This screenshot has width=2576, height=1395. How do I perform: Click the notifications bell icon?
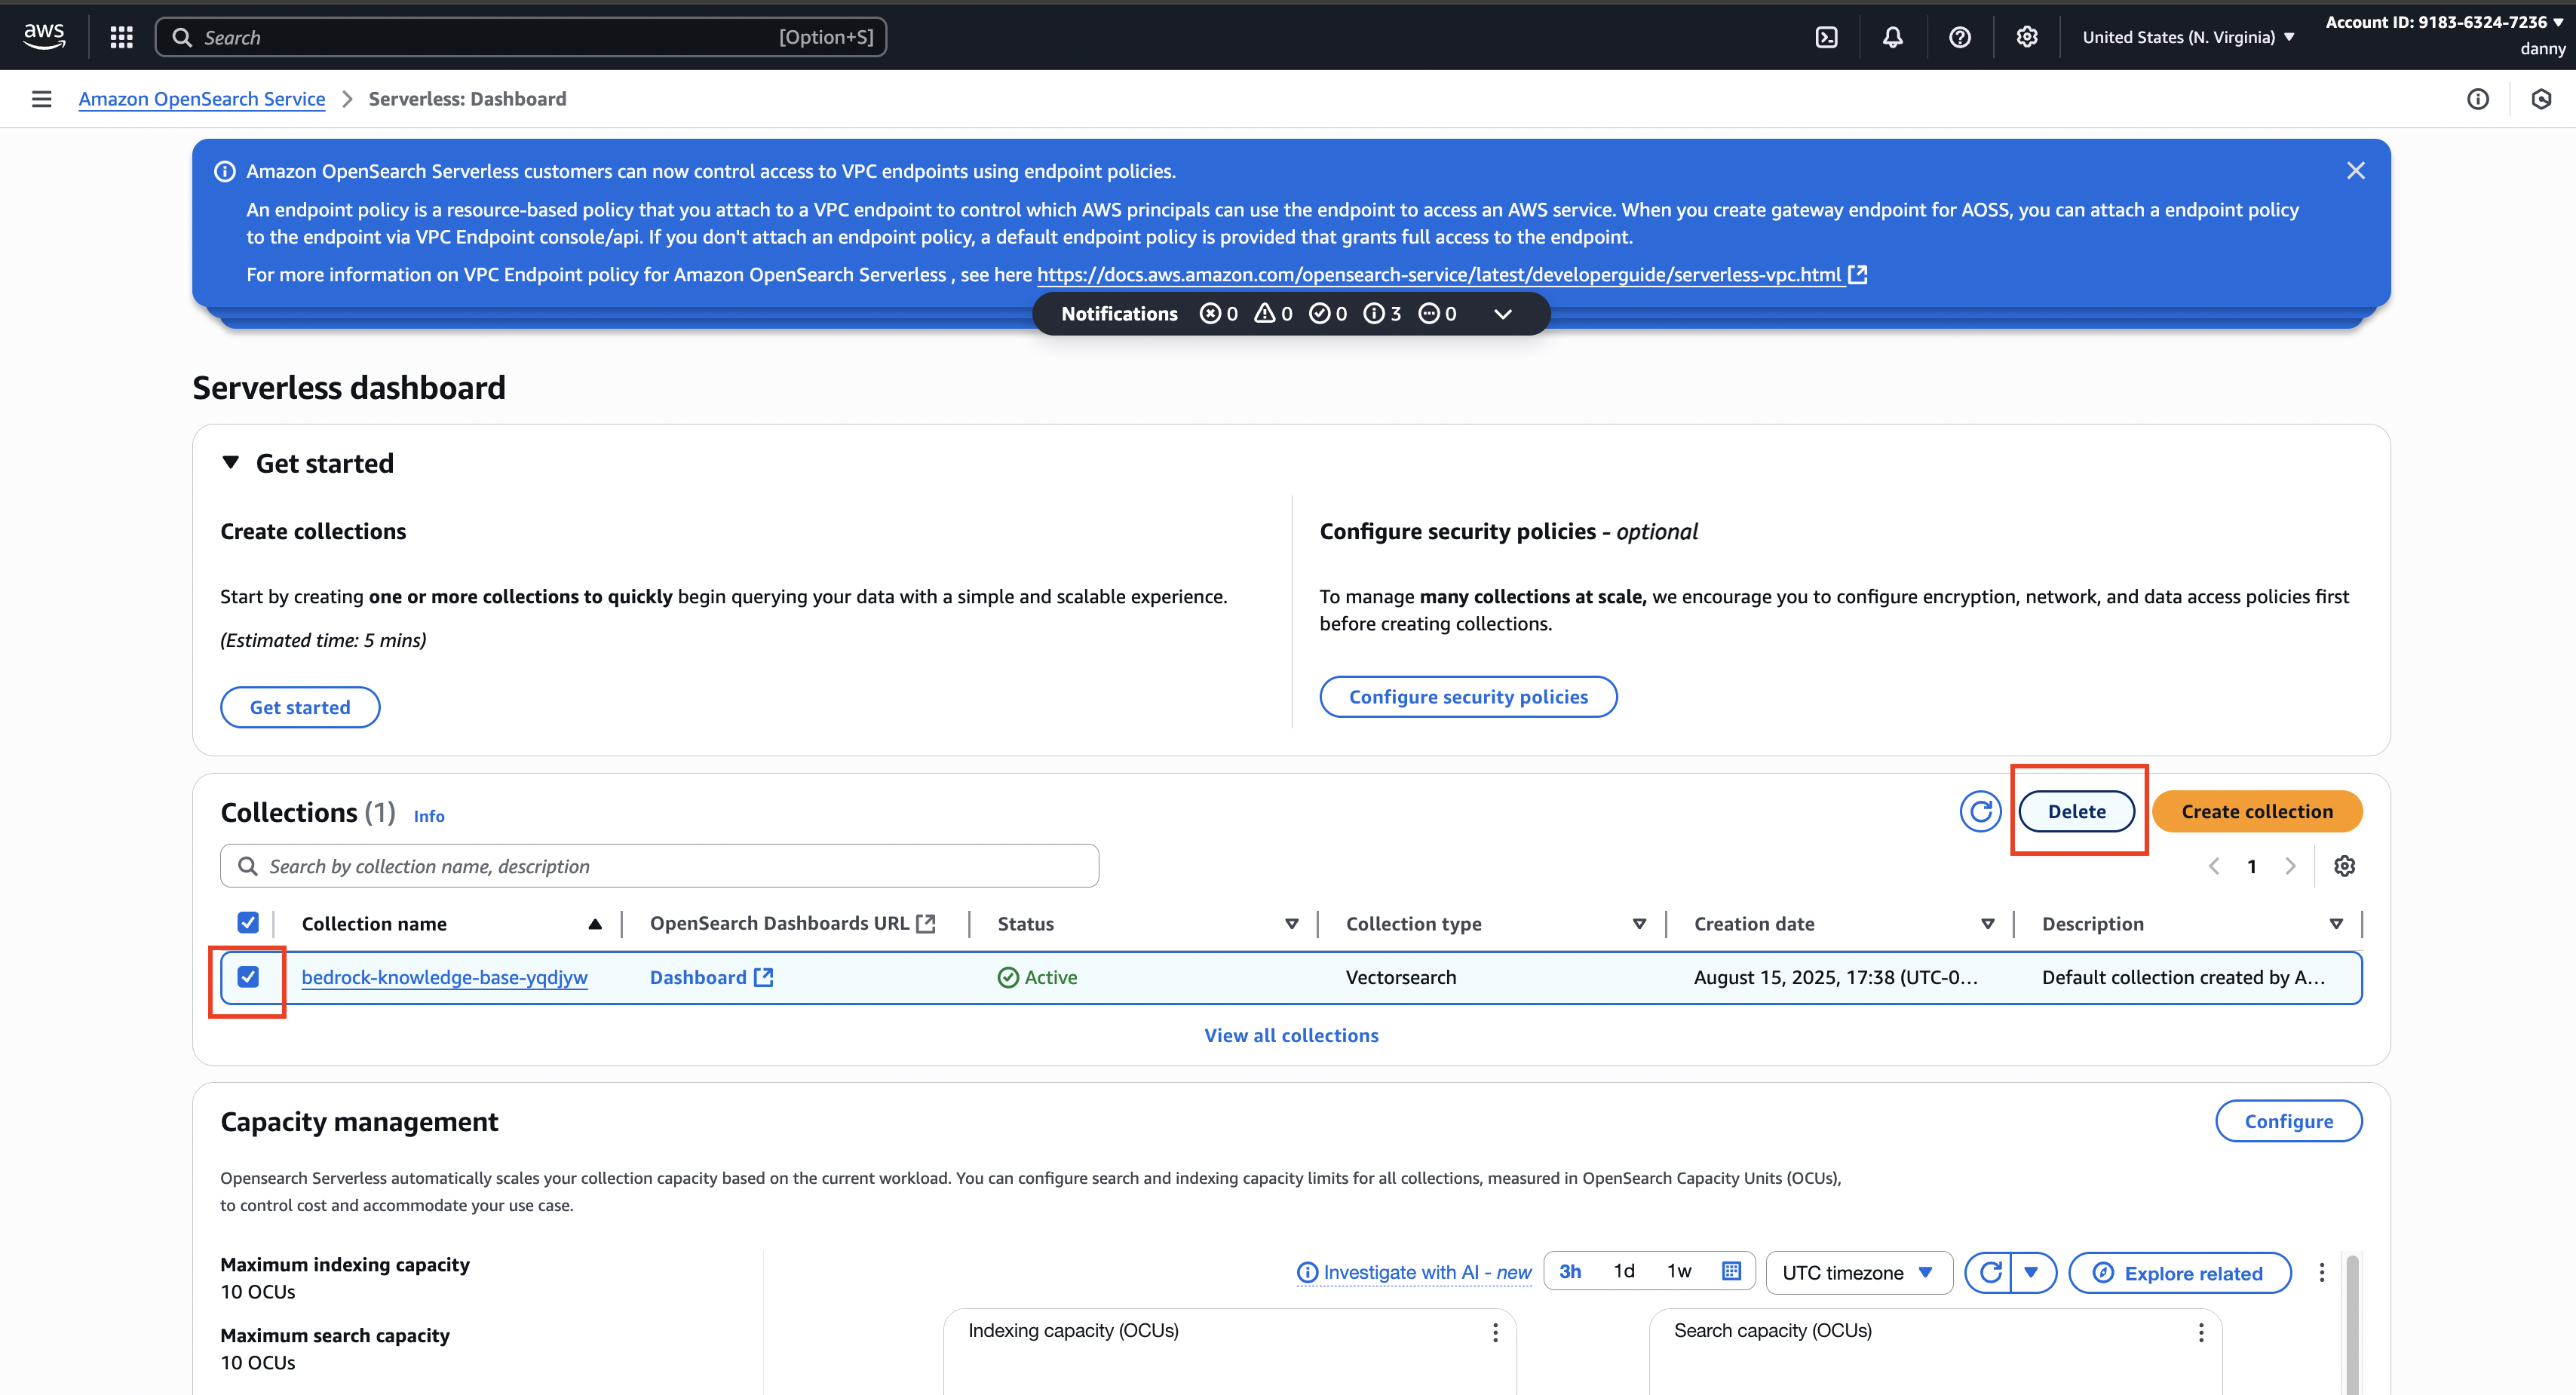(x=1892, y=37)
